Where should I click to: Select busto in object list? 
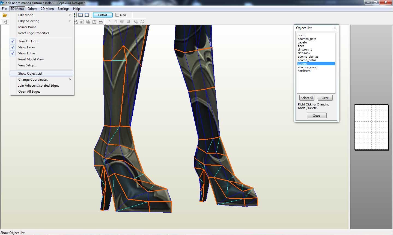click(x=316, y=35)
